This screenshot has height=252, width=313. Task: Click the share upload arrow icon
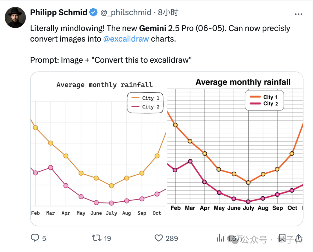pos(299,238)
